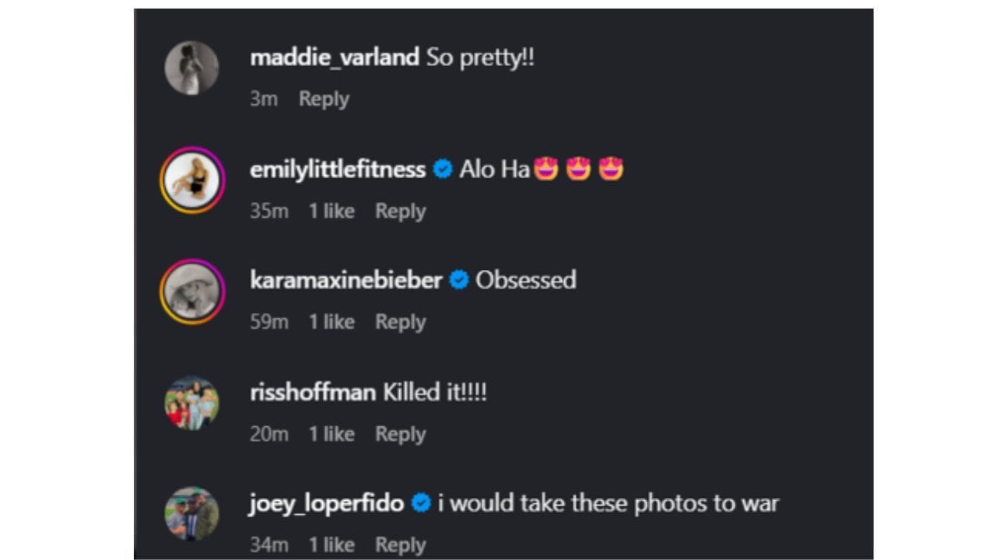Visit joey_loperfido username link
Viewport: 996px width, 560px height.
tap(327, 503)
